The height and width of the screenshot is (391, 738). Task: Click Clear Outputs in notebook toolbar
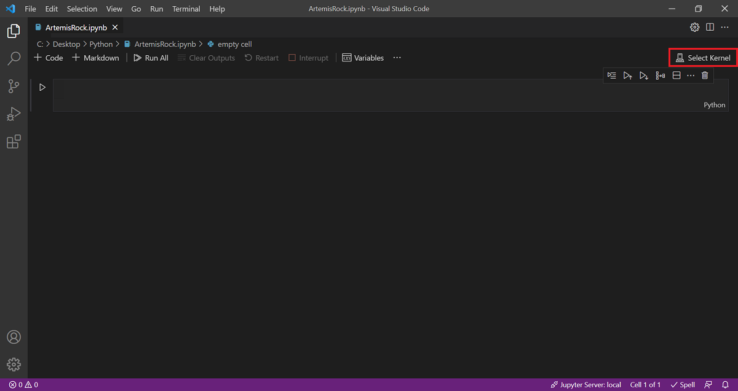click(206, 58)
